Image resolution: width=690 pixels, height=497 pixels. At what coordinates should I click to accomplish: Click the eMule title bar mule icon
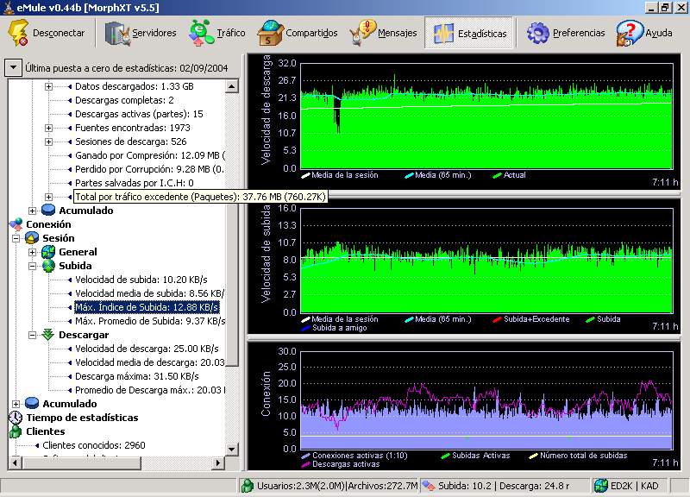(9, 8)
